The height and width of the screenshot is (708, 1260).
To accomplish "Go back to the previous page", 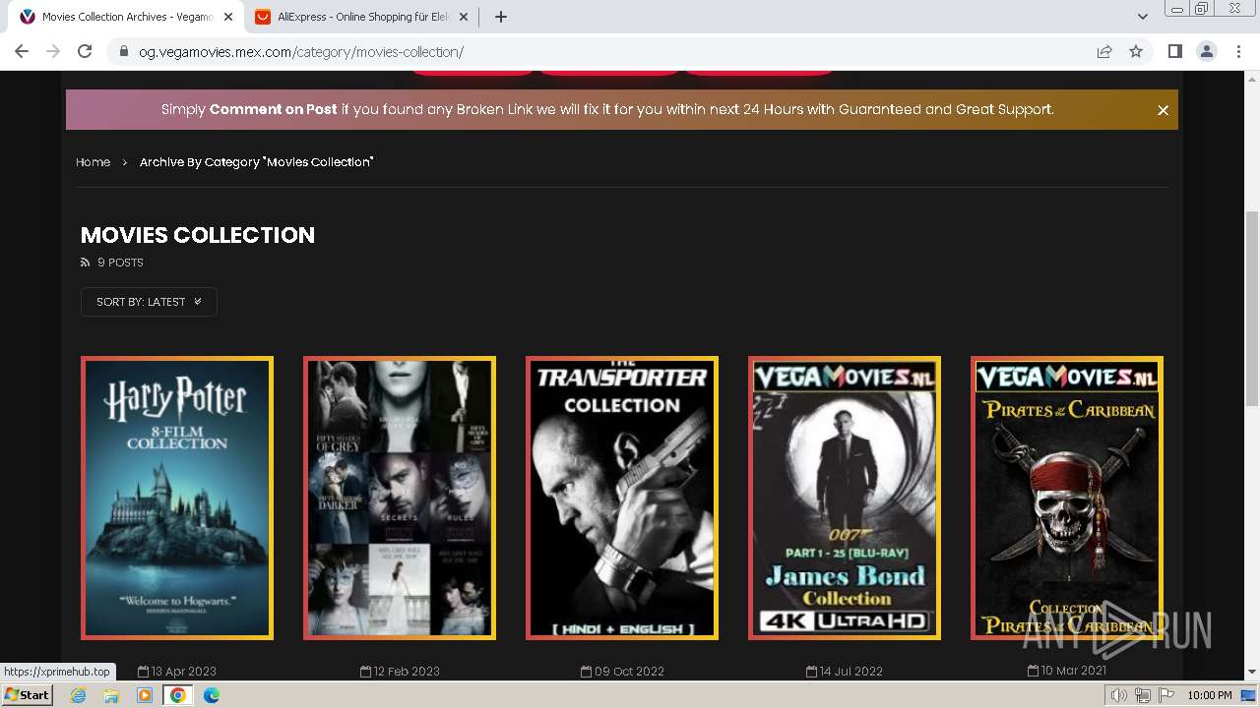I will point(22,51).
